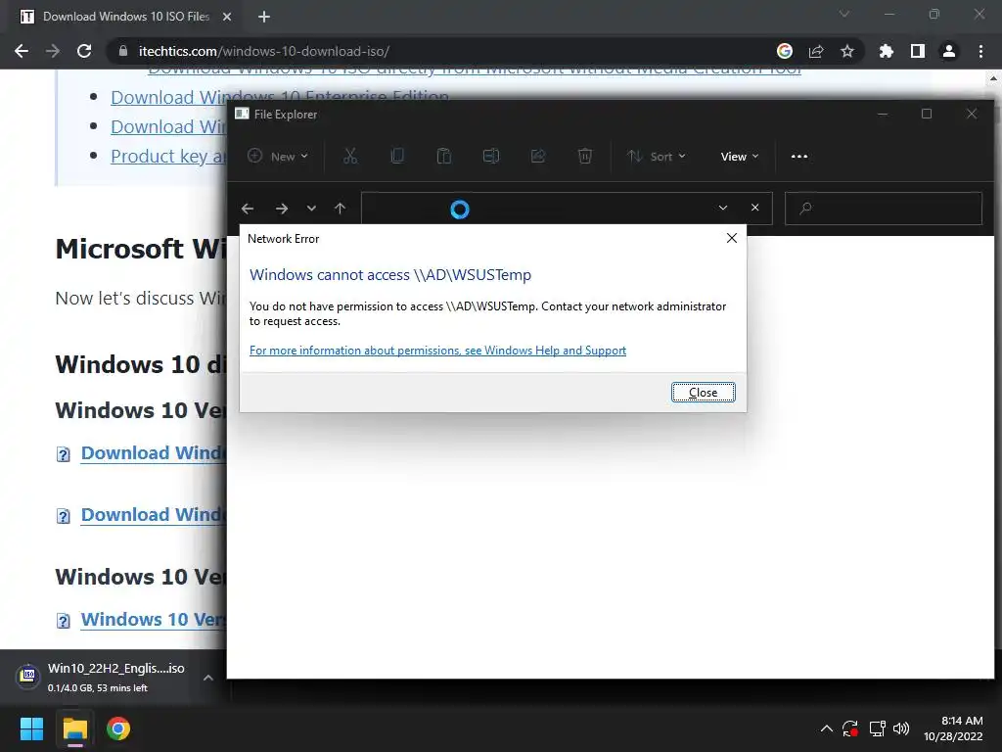Open Chrome three-dot menu
The height and width of the screenshot is (752, 1002).
(x=980, y=51)
